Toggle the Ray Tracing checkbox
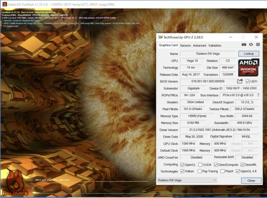267x198 pixels. [200, 171]
